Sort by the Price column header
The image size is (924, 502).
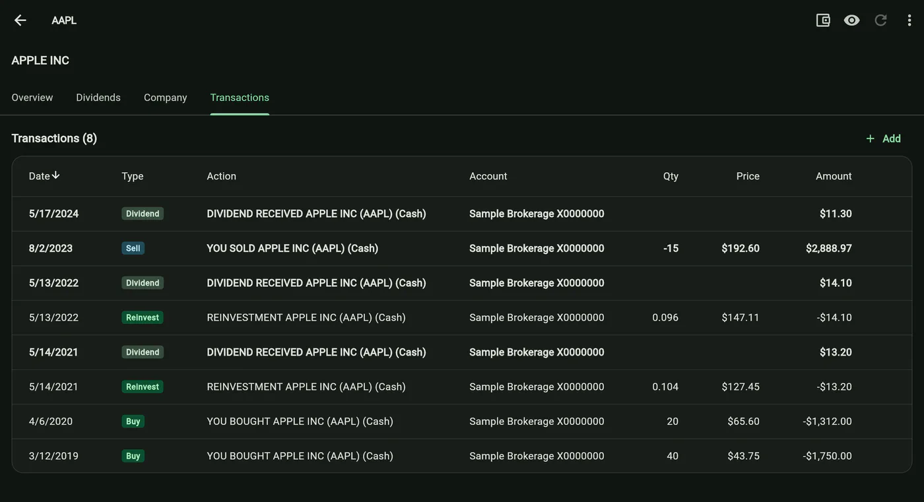748,176
